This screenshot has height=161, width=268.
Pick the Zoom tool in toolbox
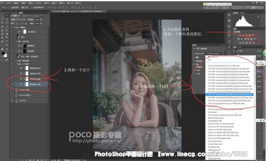click(x=7, y=49)
